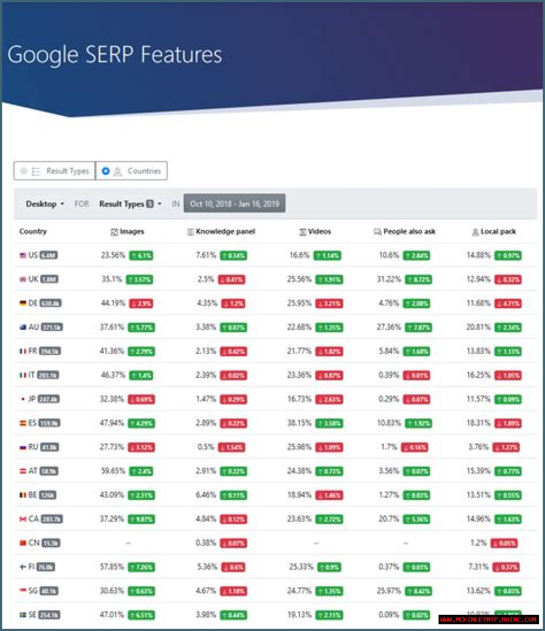This screenshot has width=545, height=631.
Task: Click the FR Videos value 21.77%
Action: [299, 351]
